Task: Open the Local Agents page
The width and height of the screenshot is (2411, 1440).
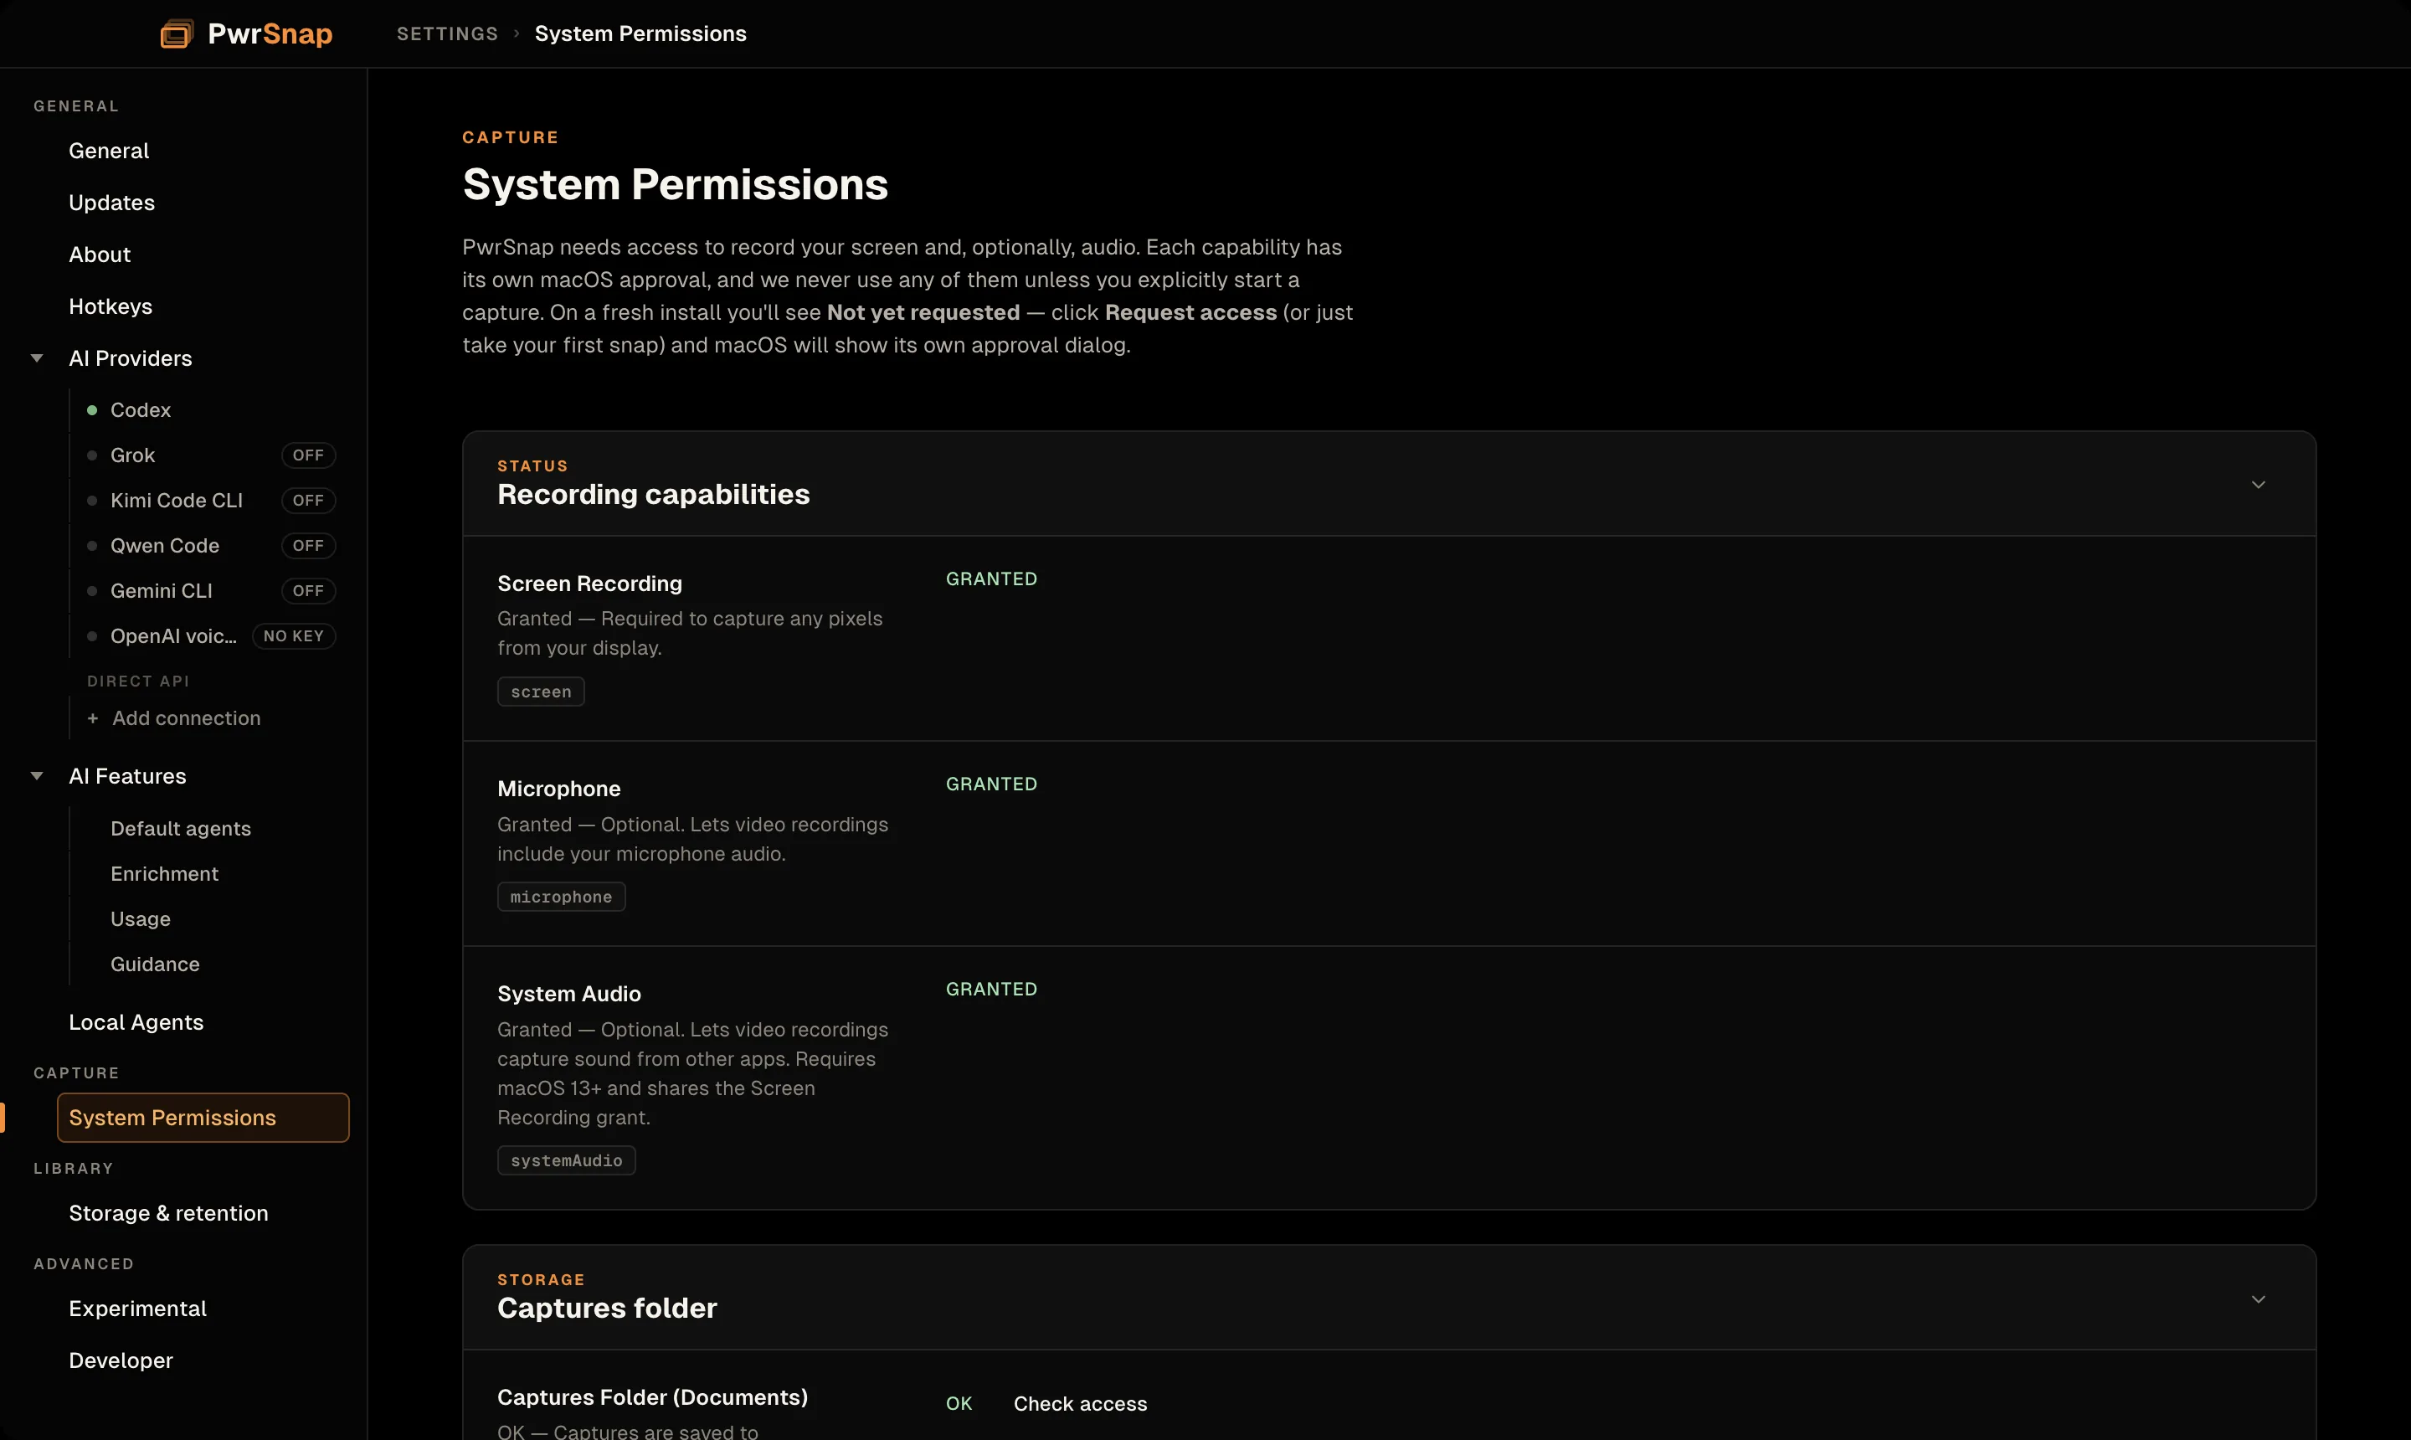Action: 136,1021
